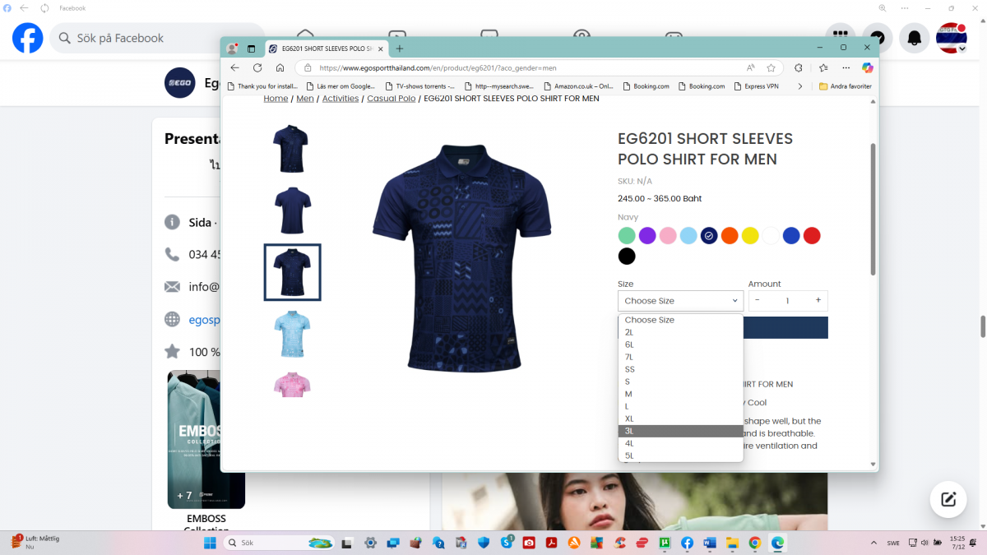Click the Facebook logo in Facebook window

pyautogui.click(x=27, y=38)
